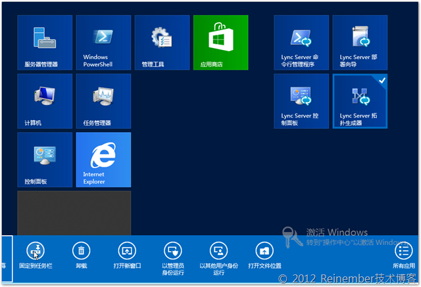This screenshot has width=421, height=287.
Task: Open the green 应用商店 store tile
Action: pyautogui.click(x=221, y=43)
